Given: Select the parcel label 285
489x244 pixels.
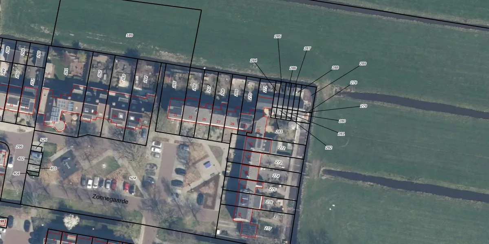Looking at the screenshot, I should [278, 36].
